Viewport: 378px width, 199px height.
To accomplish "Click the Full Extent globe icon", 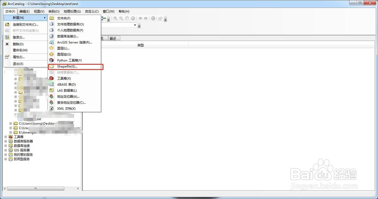I will 133,18.
